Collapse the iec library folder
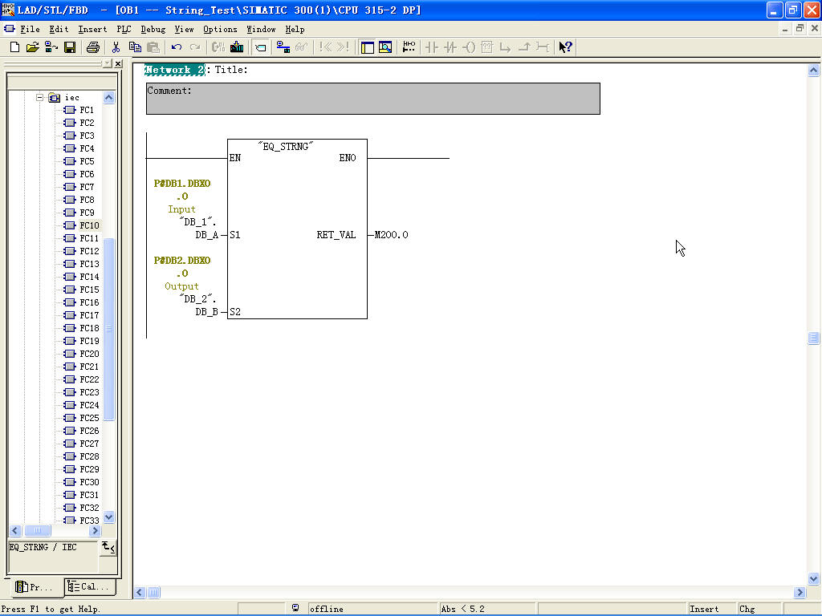 pyautogui.click(x=39, y=97)
